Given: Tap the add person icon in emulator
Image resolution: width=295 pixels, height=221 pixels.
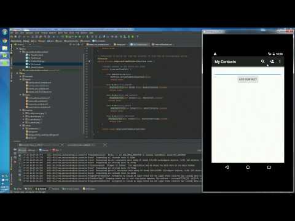Looking at the screenshot, I should (272, 61).
